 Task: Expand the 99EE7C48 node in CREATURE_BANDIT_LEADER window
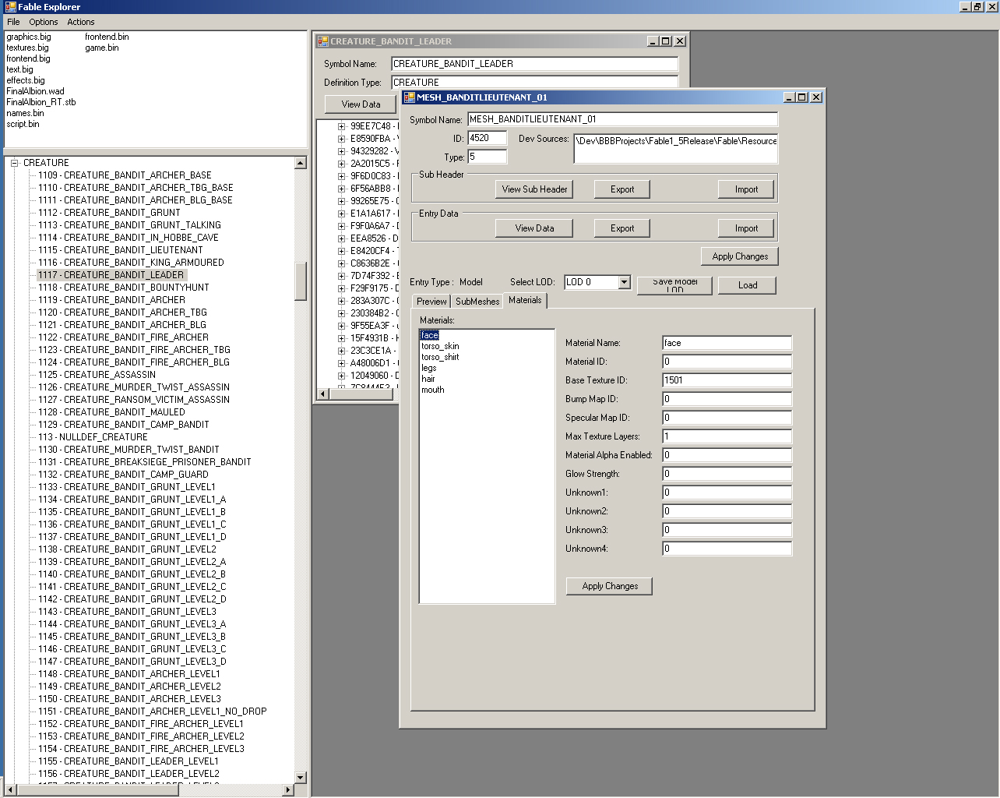click(341, 126)
